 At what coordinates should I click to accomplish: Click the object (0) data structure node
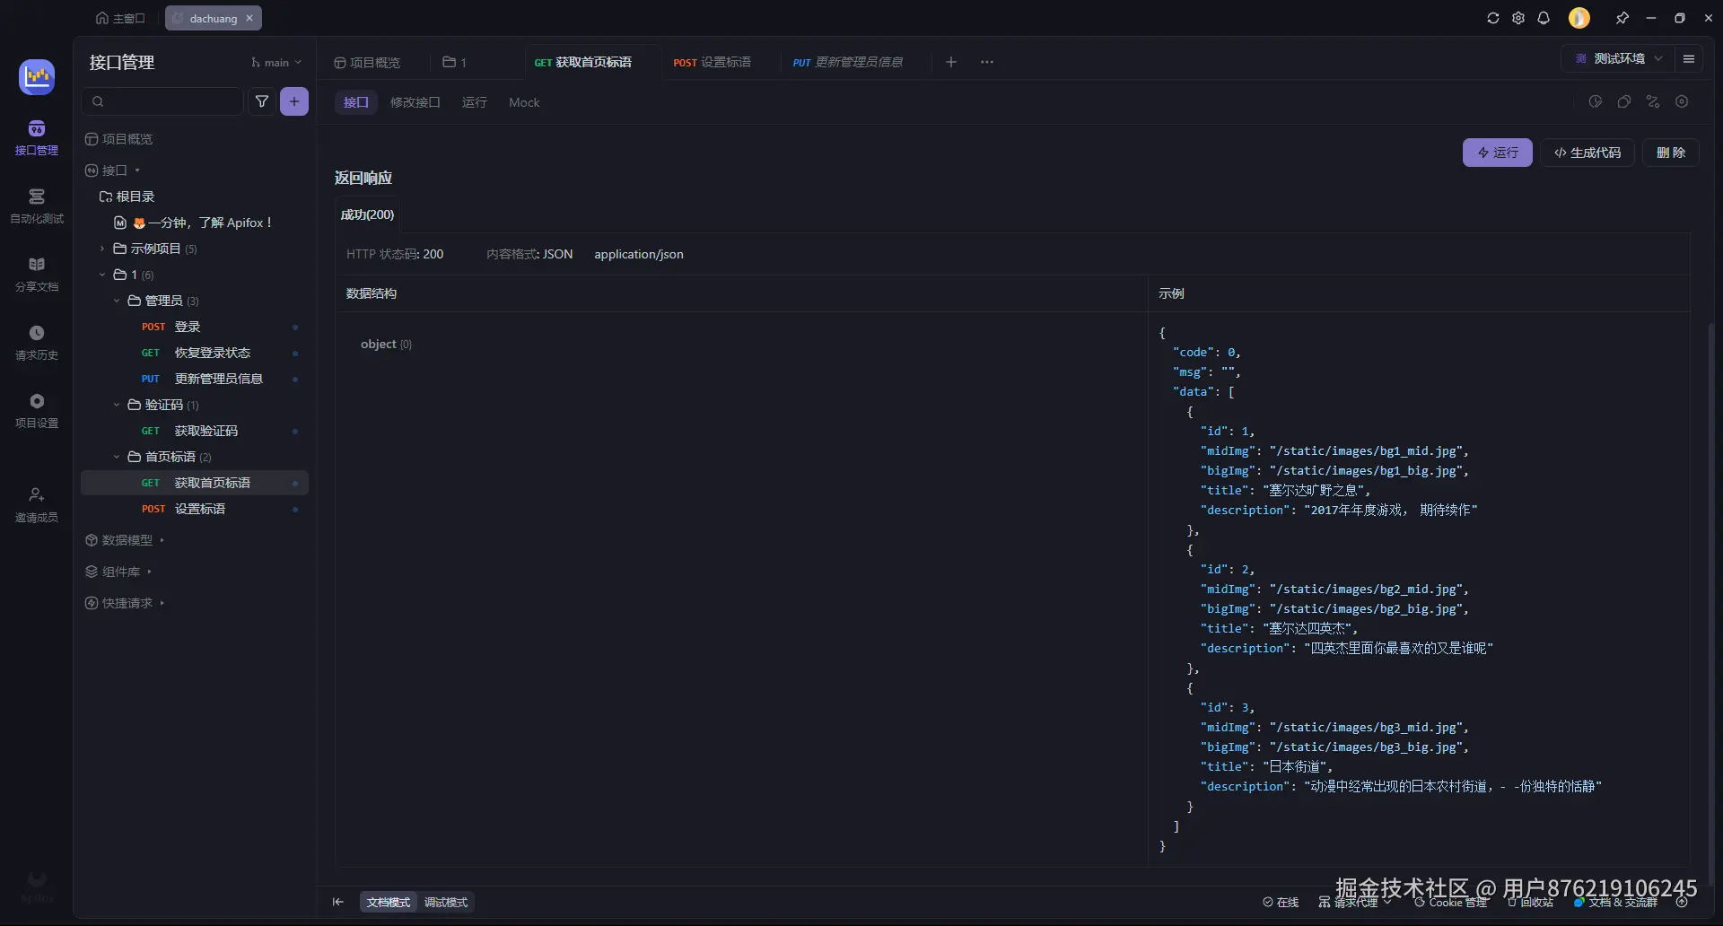[x=386, y=344]
